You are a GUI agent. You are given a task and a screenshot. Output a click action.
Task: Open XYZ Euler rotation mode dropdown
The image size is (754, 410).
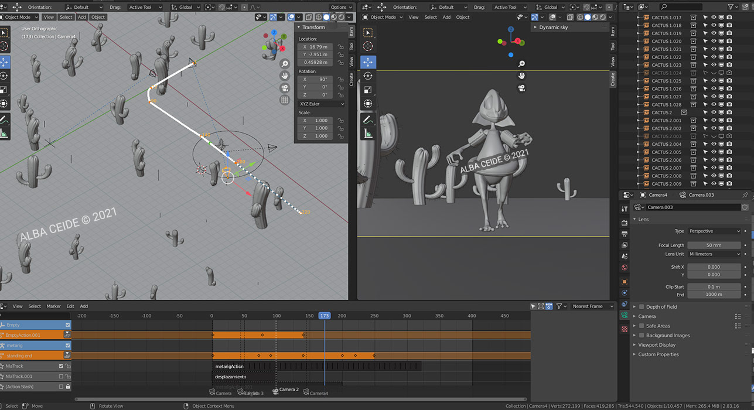(321, 104)
